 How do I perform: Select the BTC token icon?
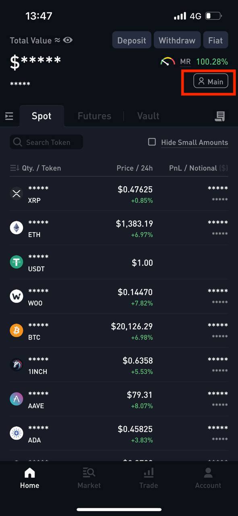tap(17, 331)
